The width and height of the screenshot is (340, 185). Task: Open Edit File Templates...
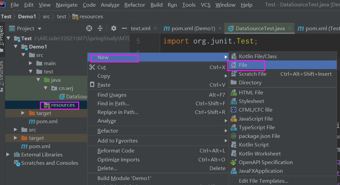coord(282,181)
